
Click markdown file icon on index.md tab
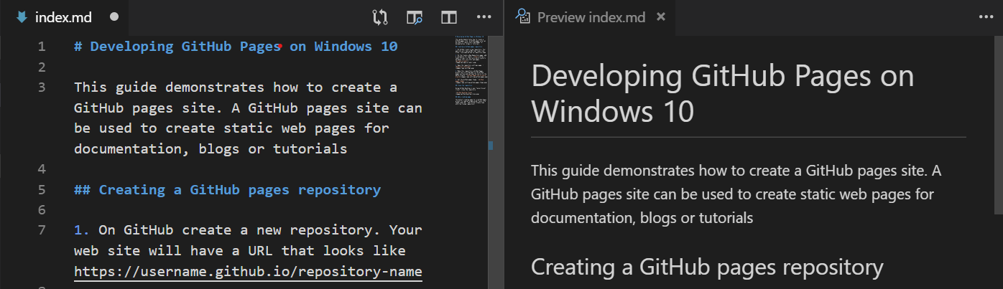pyautogui.click(x=21, y=17)
